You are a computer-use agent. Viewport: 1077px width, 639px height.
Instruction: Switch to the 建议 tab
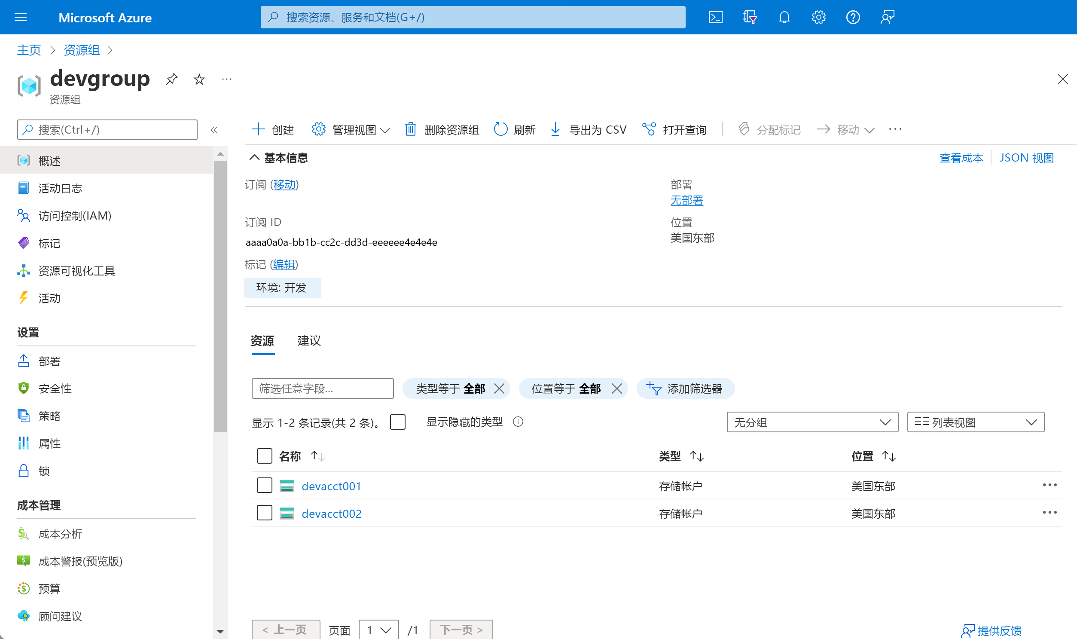pyautogui.click(x=309, y=341)
